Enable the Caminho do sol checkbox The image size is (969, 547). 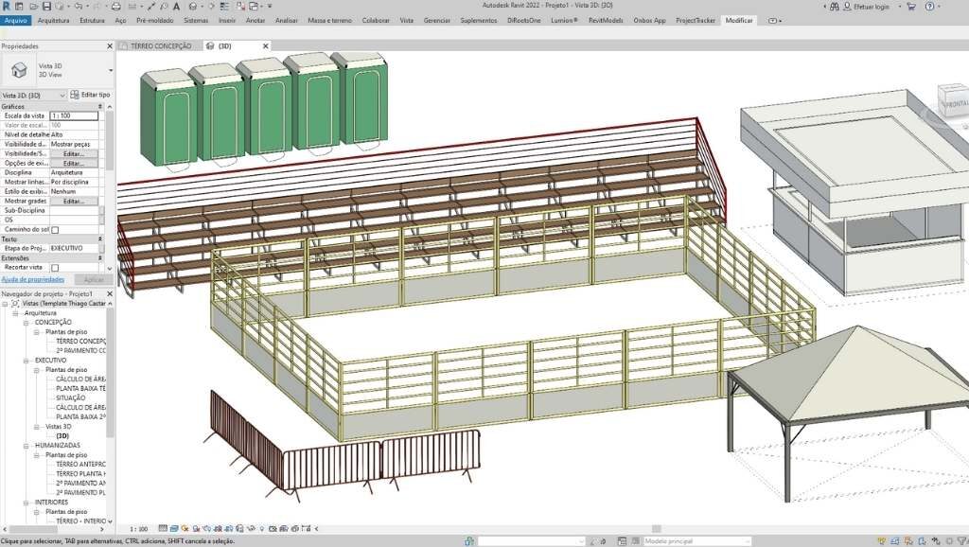click(x=55, y=229)
